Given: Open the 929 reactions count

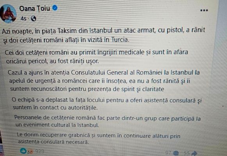Looking at the screenshot, I should pos(39,151).
